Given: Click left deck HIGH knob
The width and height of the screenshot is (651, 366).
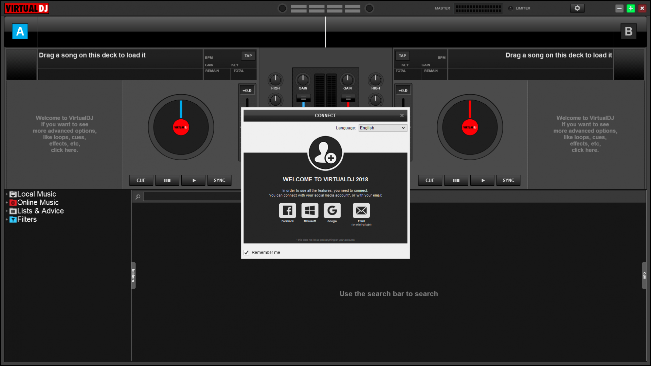Looking at the screenshot, I should click(275, 80).
